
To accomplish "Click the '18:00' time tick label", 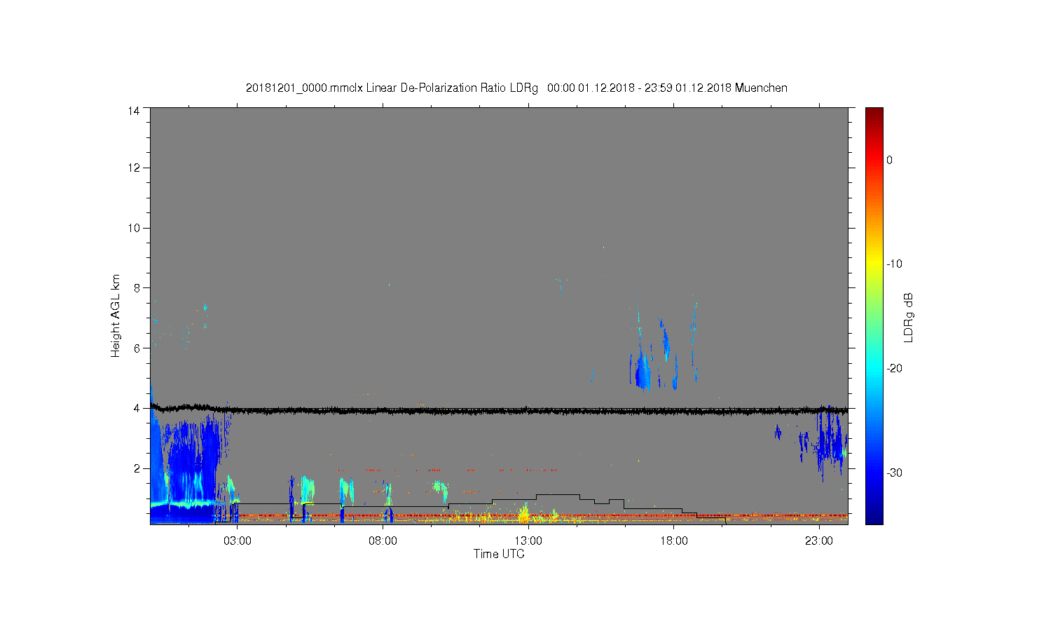I will 674,541.
